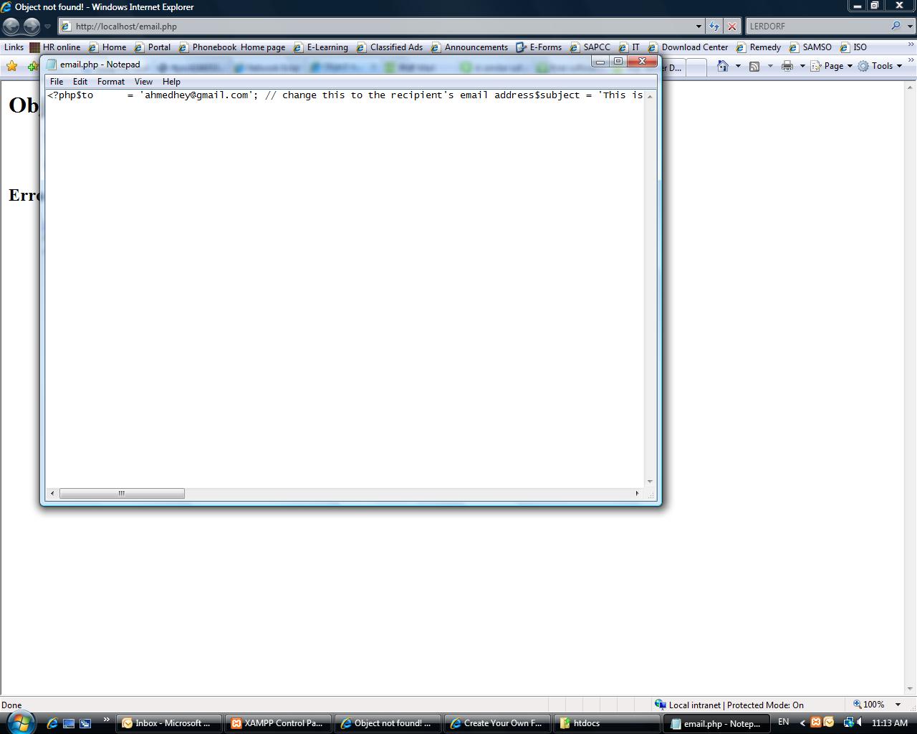The height and width of the screenshot is (734, 917).
Task: Click the 11:13 AM clock
Action: (890, 723)
